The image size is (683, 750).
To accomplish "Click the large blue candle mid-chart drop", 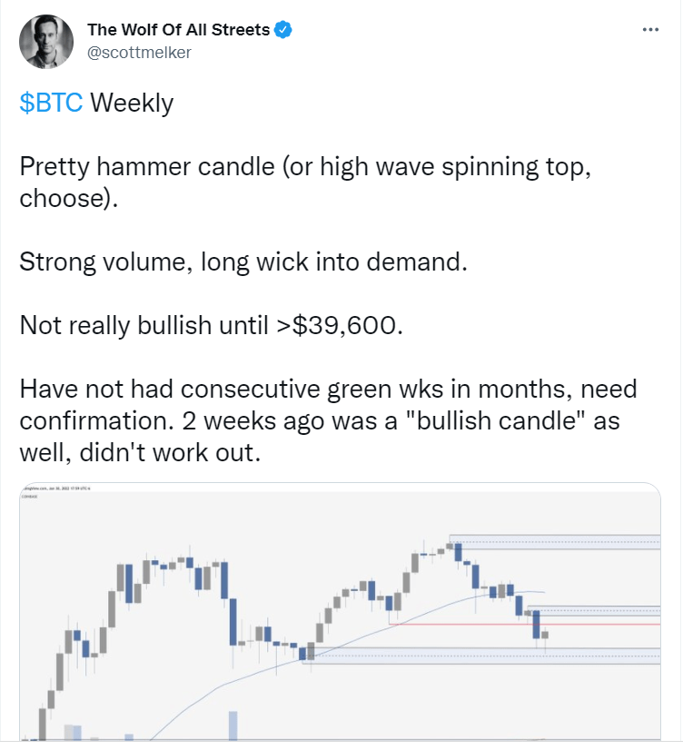I will click(233, 621).
